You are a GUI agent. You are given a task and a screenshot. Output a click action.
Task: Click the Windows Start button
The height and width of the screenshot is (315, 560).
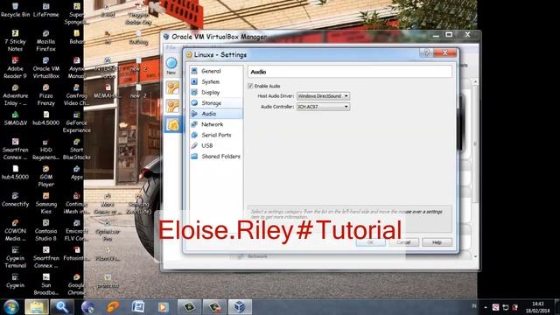pyautogui.click(x=11, y=307)
